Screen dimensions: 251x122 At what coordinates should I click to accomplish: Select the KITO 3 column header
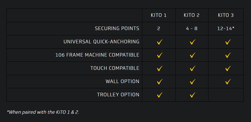(226, 15)
